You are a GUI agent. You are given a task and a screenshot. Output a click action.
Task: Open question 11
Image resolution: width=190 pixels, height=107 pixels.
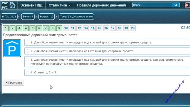72,28
